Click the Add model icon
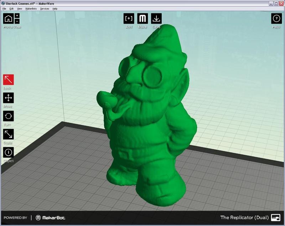This screenshot has width=285, height=226. tap(129, 19)
